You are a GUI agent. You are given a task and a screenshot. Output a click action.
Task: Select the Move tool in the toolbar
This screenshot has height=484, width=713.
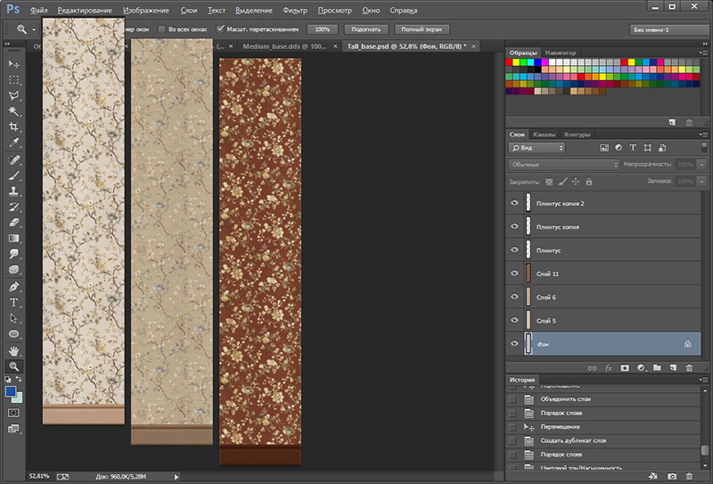click(13, 64)
